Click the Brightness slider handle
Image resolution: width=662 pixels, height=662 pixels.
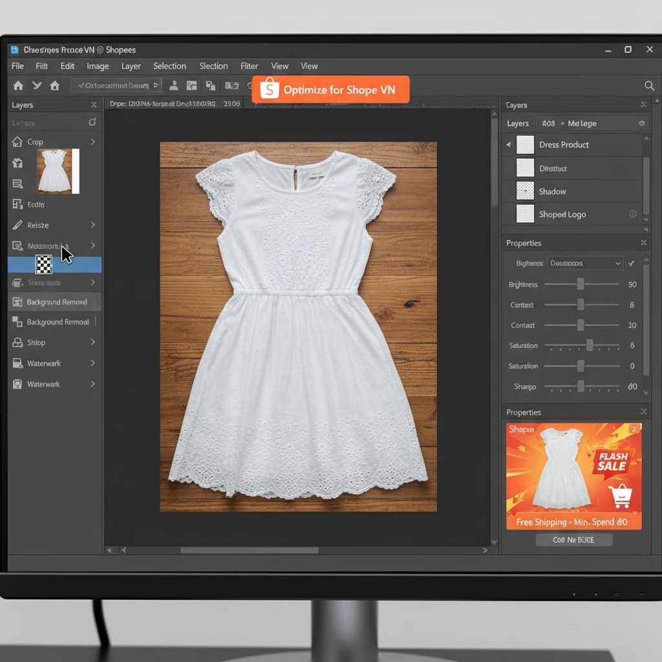[x=581, y=284]
